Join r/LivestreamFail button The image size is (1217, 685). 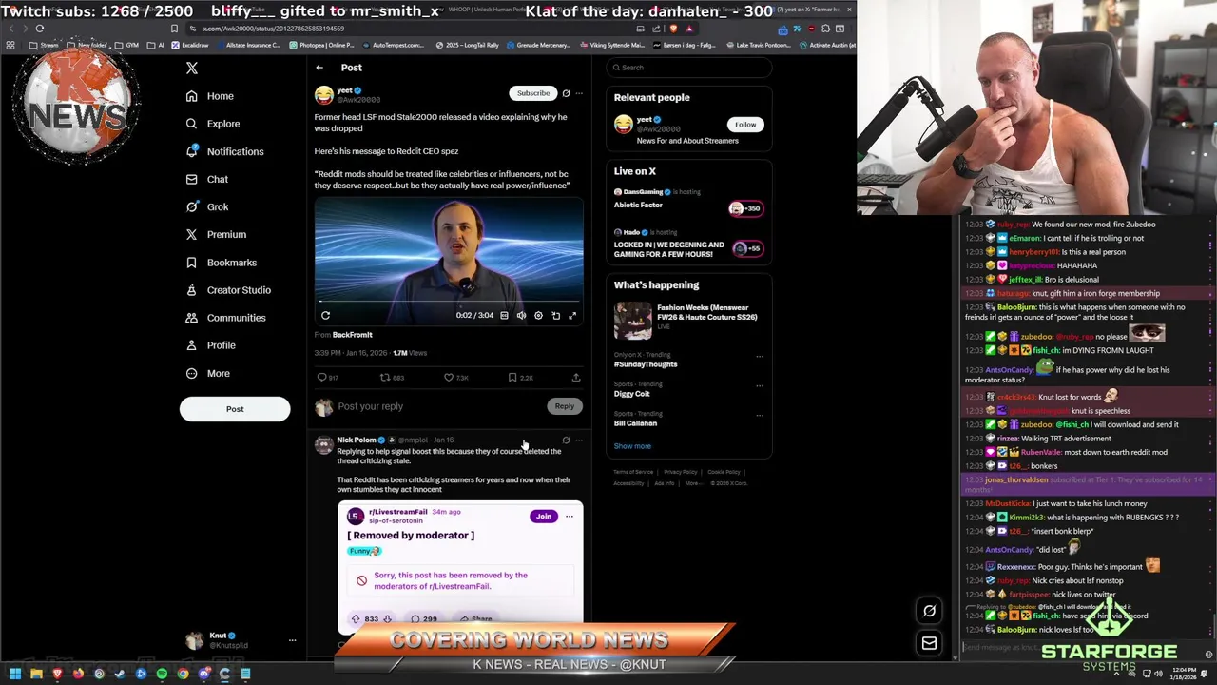pos(543,517)
